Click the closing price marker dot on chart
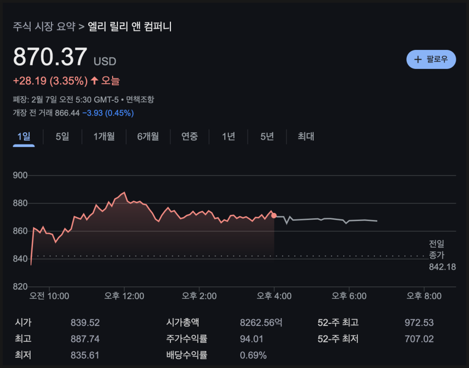The height and width of the screenshot is (368, 469). click(274, 216)
